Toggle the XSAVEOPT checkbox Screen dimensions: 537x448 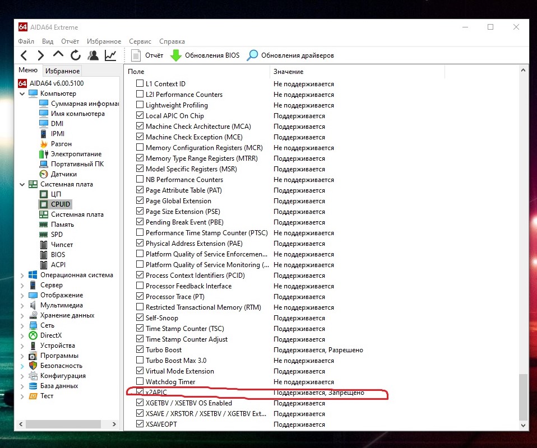point(140,423)
